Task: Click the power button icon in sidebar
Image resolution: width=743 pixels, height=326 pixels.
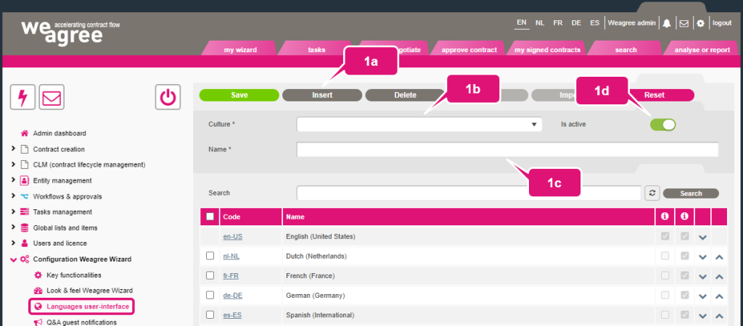Action: [168, 98]
